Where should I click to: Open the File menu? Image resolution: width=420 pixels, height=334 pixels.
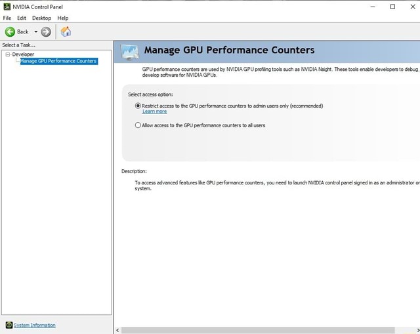coord(7,18)
